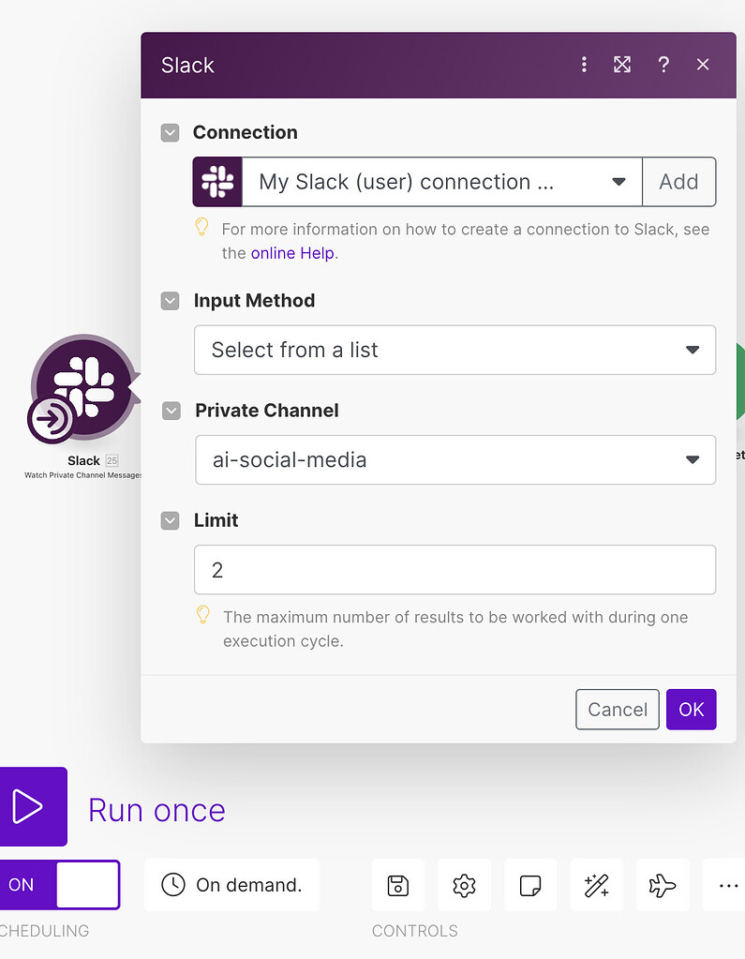The image size is (745, 959).
Task: Open more controls via the ellipsis icon
Action: (728, 884)
